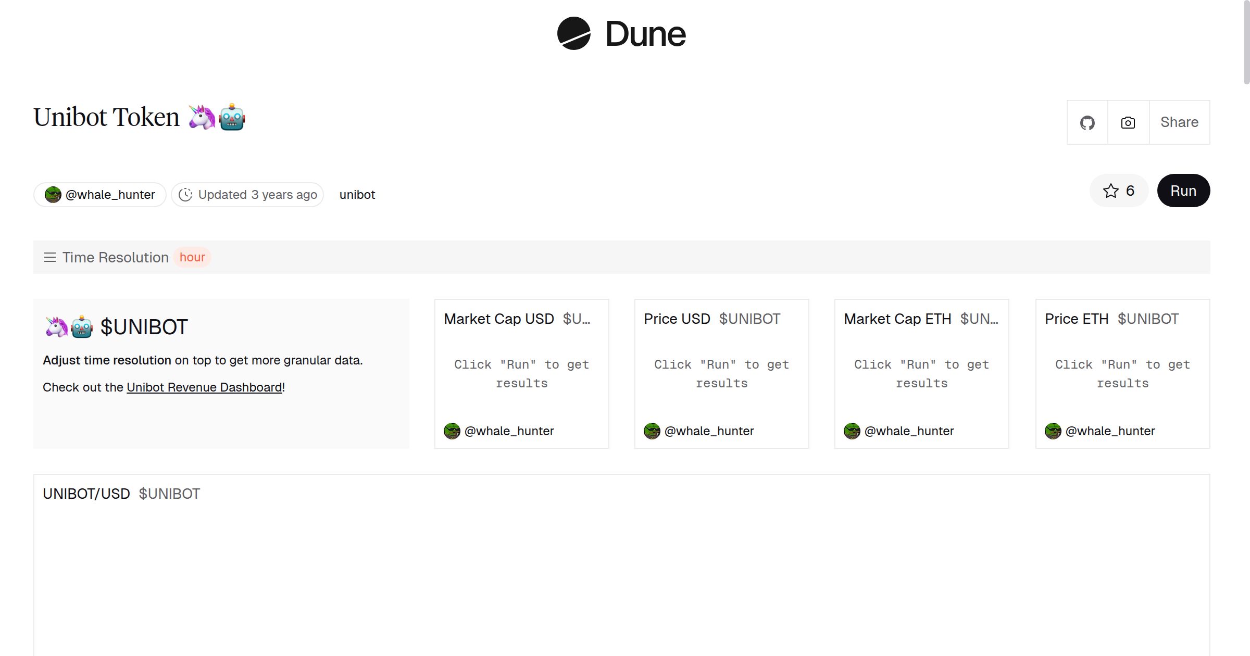Screen dimensions: 1250x656
Task: Expand the Time Resolution parameter bar
Action: coord(115,257)
